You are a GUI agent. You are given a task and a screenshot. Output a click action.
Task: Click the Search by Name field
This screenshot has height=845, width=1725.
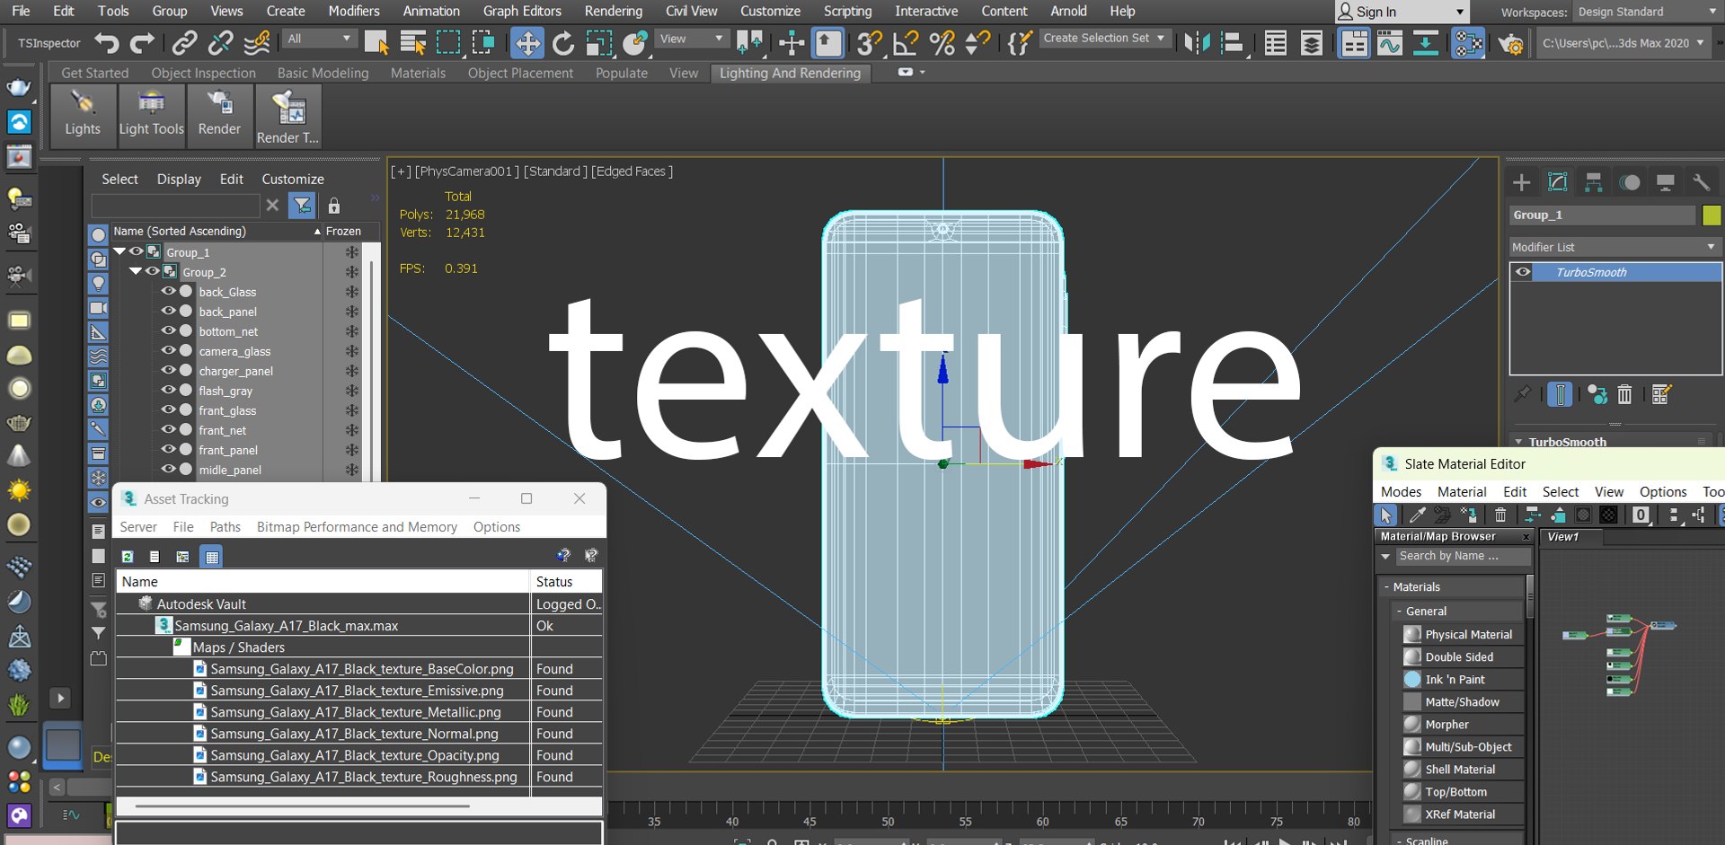click(x=1463, y=556)
